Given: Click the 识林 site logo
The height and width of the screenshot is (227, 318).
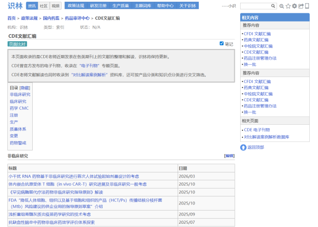Looking at the screenshot, I should (15, 6).
